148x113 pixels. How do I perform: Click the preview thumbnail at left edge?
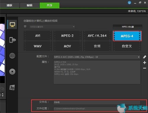tap(2, 50)
